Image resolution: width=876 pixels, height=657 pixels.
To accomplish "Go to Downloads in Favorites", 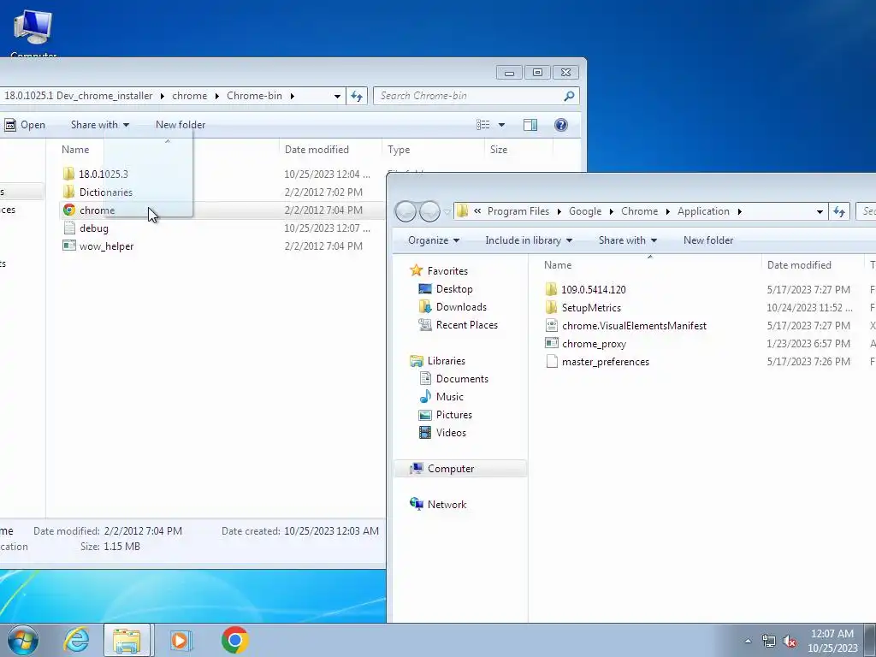I will [461, 307].
